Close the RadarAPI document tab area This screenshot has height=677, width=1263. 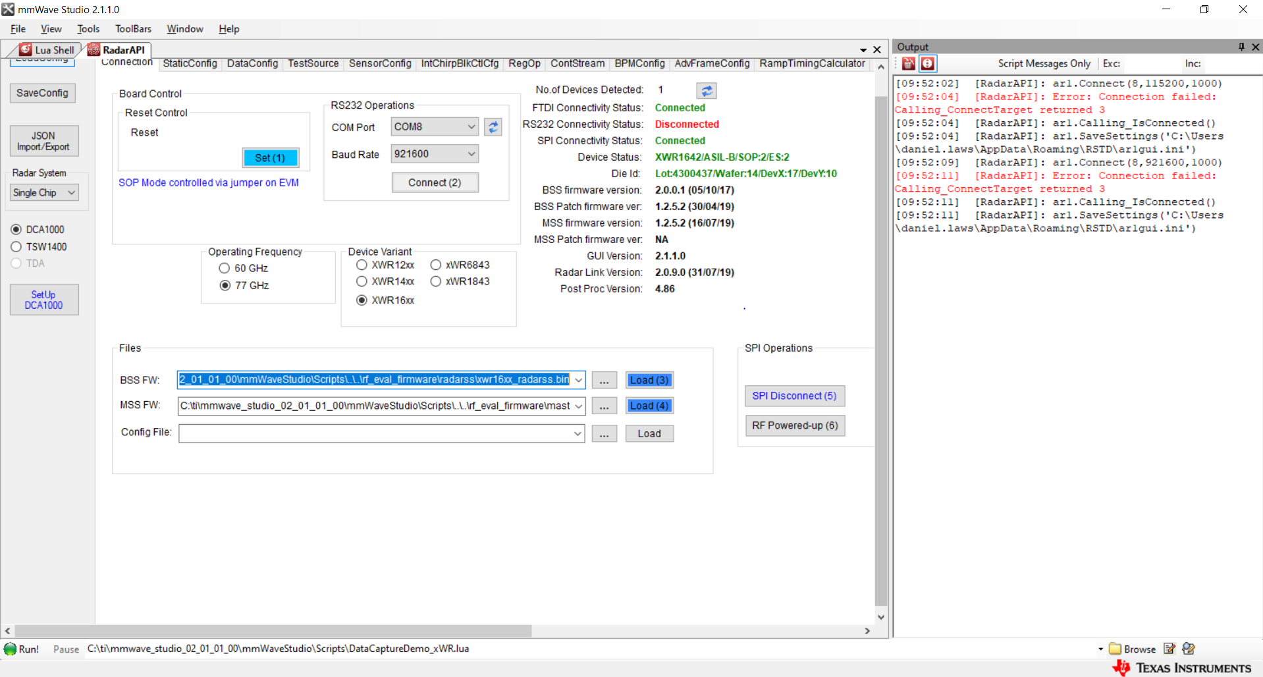pyautogui.click(x=877, y=49)
